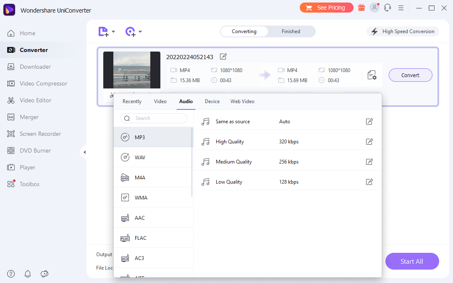Select WAV format in list
The image size is (453, 283).
tap(153, 157)
